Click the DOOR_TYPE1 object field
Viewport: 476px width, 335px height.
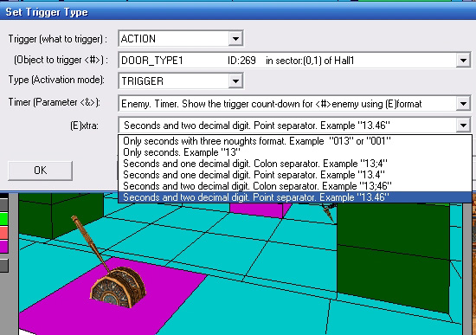click(286, 61)
